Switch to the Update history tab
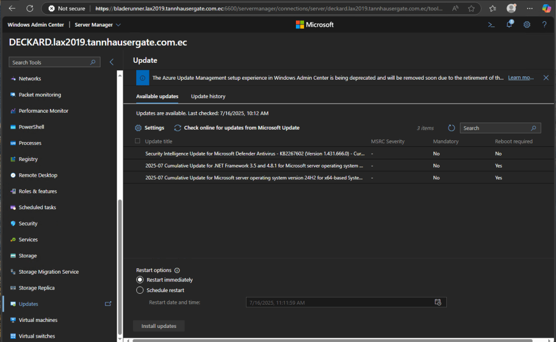This screenshot has height=342, width=556. tap(208, 96)
